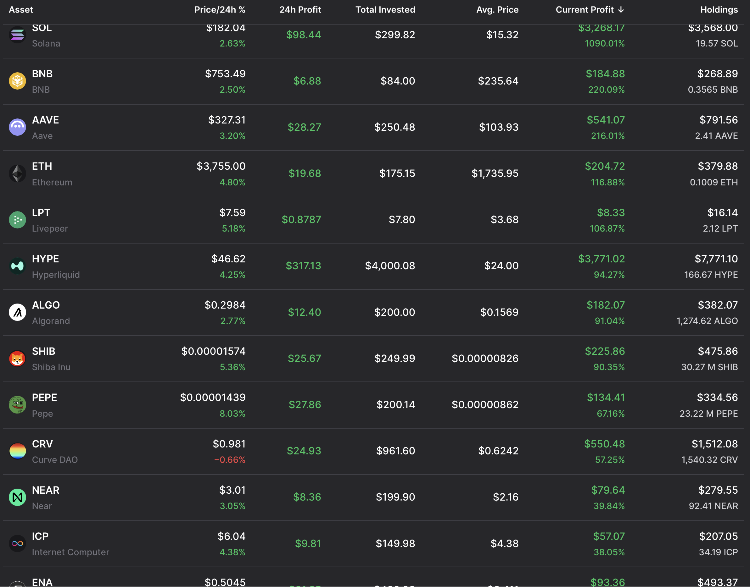Open the PEPE asset name link
Image resolution: width=750 pixels, height=587 pixels.
pos(44,398)
